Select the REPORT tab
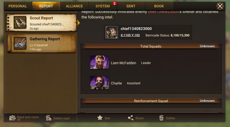The height and width of the screenshot is (127, 230). tap(46, 6)
